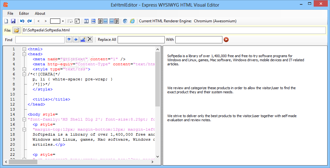This screenshot has height=168, width=330.
Task: Click the file path field
Action: click(174, 30)
